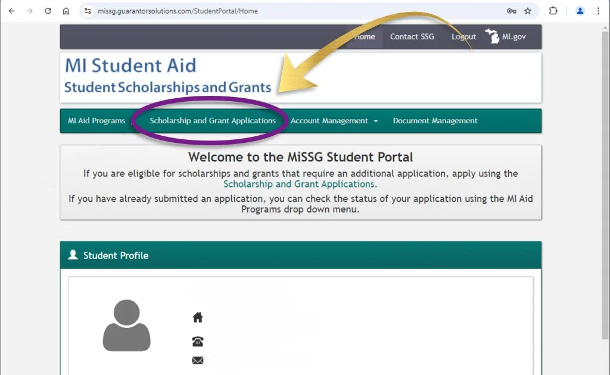Viewport: 610px width, 375px height.
Task: Expand the Account Management dropdown
Action: 334,121
